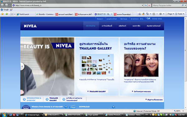Switch to Adobe Photoshop taskbar window
The width and height of the screenshot is (187, 117).
point(114,115)
